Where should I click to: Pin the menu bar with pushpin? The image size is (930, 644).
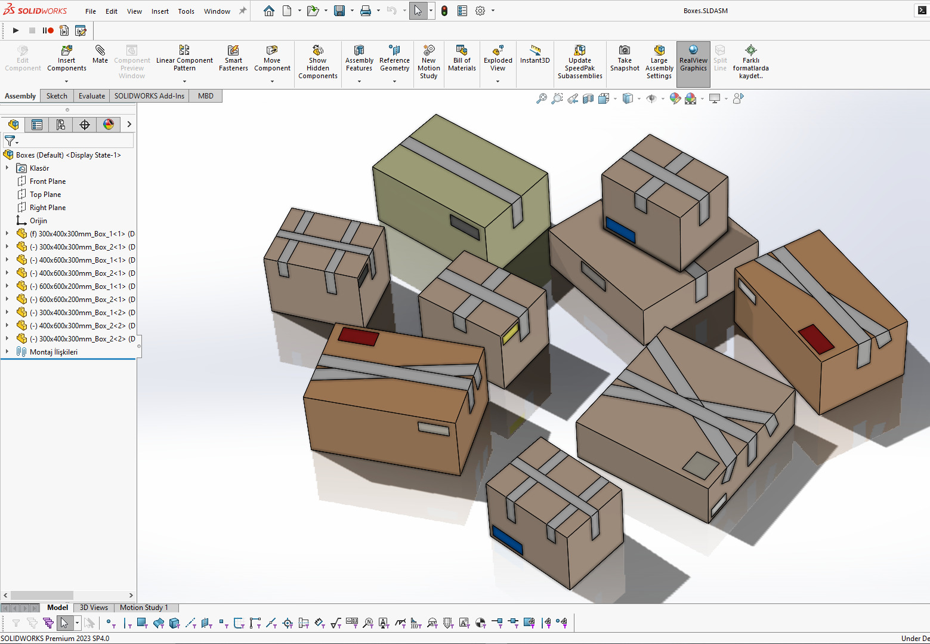point(243,11)
